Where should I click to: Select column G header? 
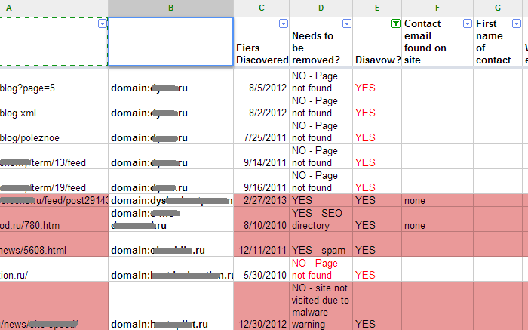pyautogui.click(x=498, y=8)
